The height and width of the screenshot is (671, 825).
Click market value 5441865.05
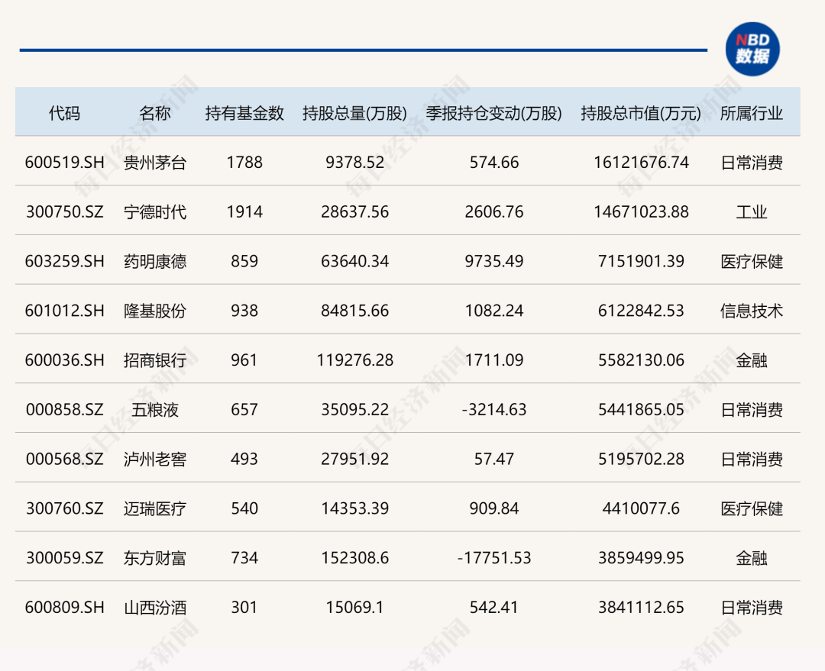(641, 410)
